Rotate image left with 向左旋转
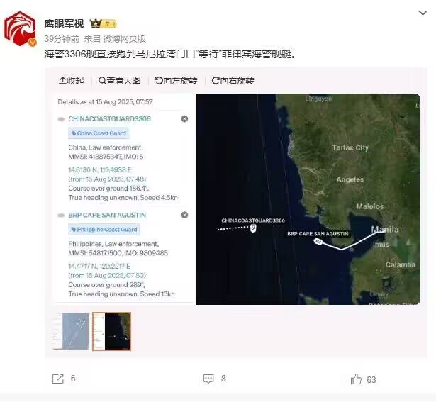Image resolution: width=436 pixels, height=402 pixels. tap(177, 81)
